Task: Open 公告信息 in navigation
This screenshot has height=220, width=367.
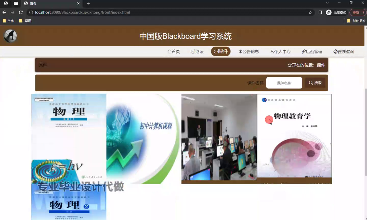Action: (x=249, y=51)
